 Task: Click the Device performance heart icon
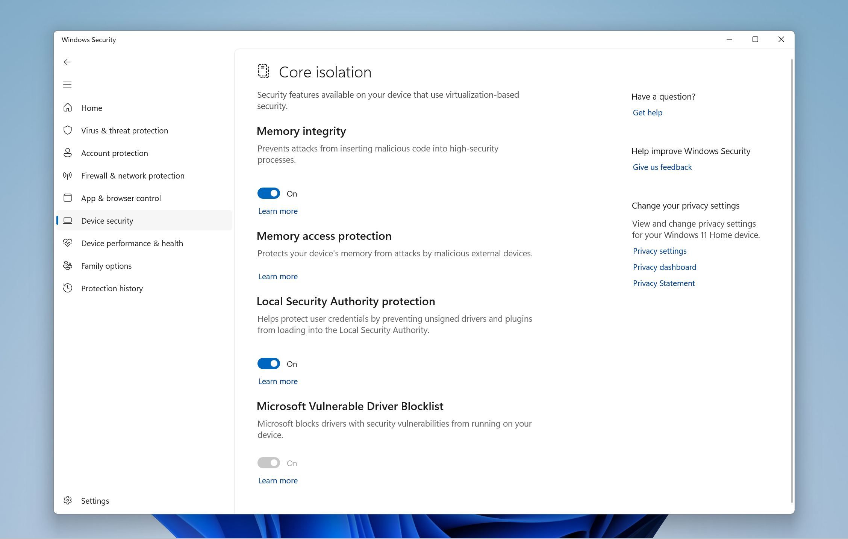tap(68, 243)
